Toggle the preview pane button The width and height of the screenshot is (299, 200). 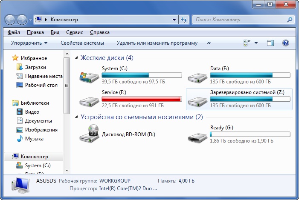(270, 43)
